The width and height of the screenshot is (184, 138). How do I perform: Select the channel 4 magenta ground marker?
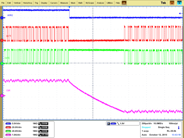tap(2, 96)
